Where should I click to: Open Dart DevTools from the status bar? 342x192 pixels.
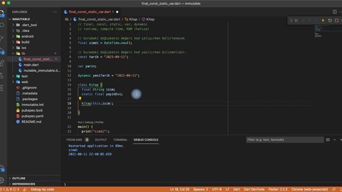(x=254, y=189)
